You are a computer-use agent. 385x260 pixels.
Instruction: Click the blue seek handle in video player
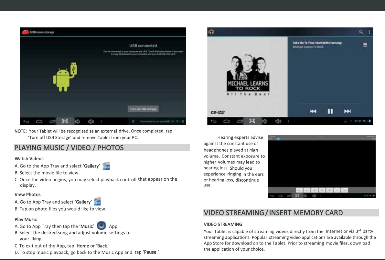(278, 139)
